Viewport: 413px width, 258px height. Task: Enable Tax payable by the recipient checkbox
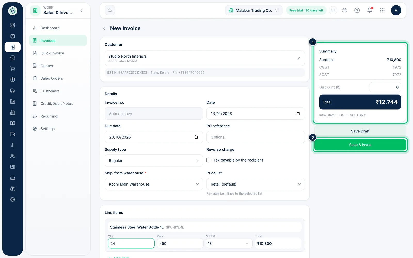pyautogui.click(x=209, y=160)
